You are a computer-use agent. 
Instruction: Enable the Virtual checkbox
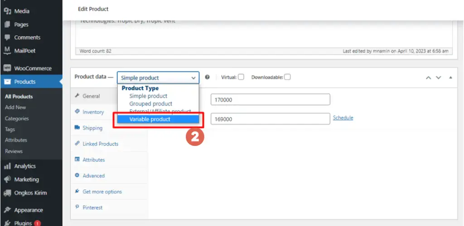pos(241,77)
